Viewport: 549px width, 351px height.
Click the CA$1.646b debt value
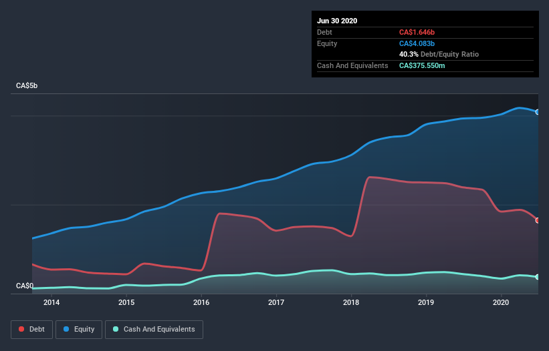coord(417,32)
